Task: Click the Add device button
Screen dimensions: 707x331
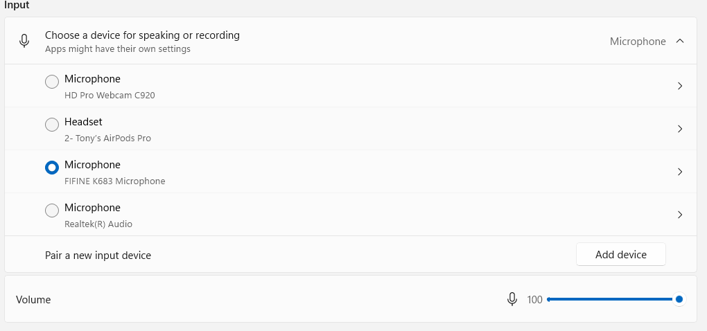Action: point(620,255)
